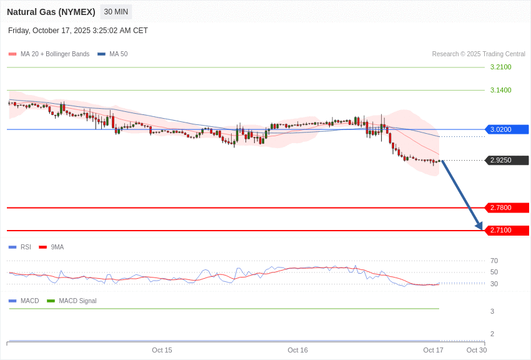Click the MACD Signal legend label
The image size is (531, 360).
click(77, 301)
